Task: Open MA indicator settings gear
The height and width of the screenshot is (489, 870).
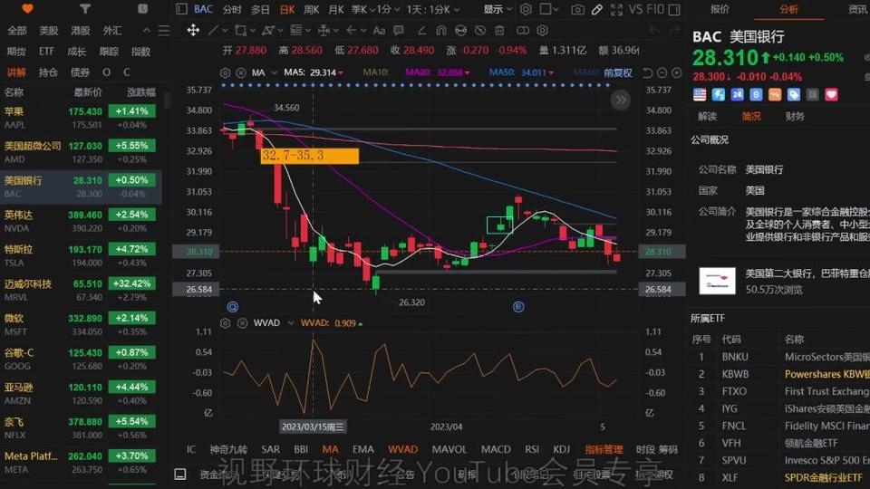Action: 226,72
